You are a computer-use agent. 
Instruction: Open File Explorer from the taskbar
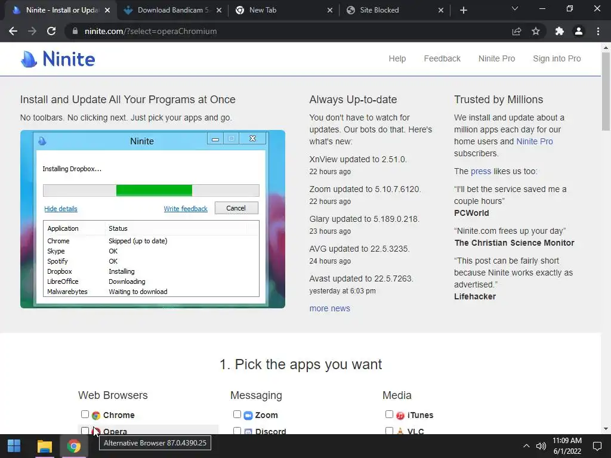pyautogui.click(x=44, y=446)
